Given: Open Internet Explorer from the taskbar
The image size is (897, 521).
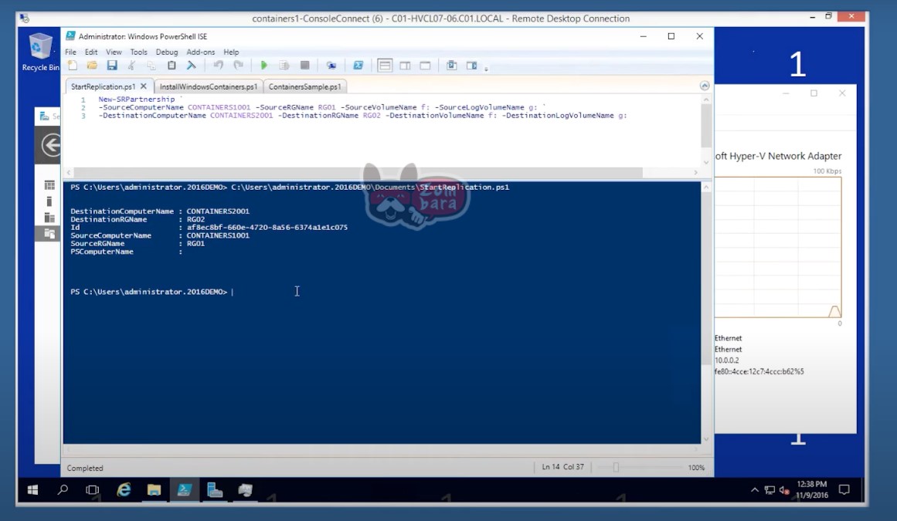Looking at the screenshot, I should tap(124, 490).
